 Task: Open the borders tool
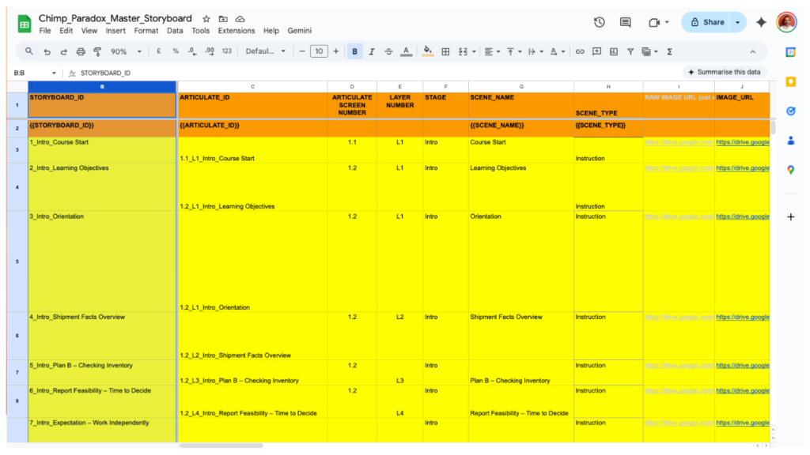coord(445,51)
